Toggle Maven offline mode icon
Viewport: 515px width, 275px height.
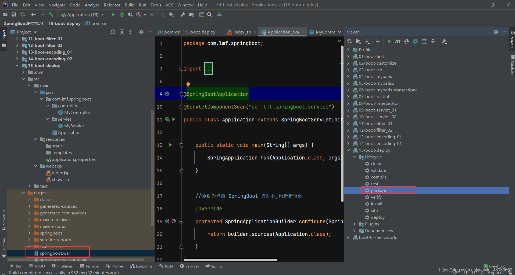click(407, 41)
